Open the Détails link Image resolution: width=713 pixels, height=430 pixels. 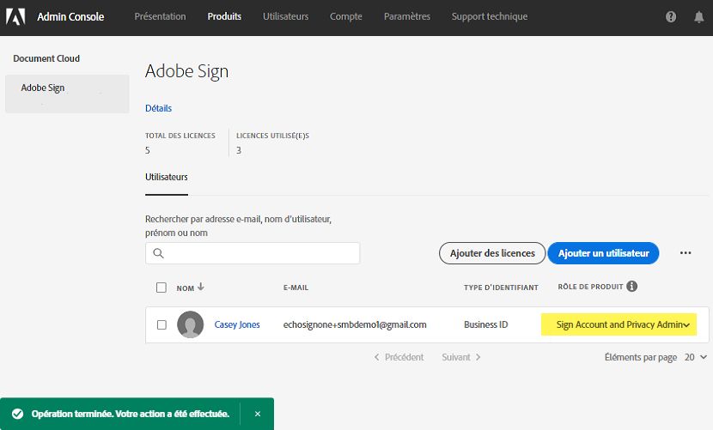[158, 108]
